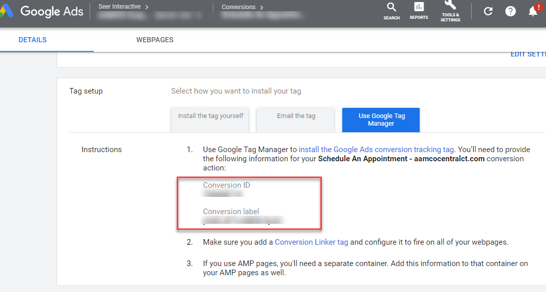
Task: Switch to the Details tab
Action: tap(33, 40)
